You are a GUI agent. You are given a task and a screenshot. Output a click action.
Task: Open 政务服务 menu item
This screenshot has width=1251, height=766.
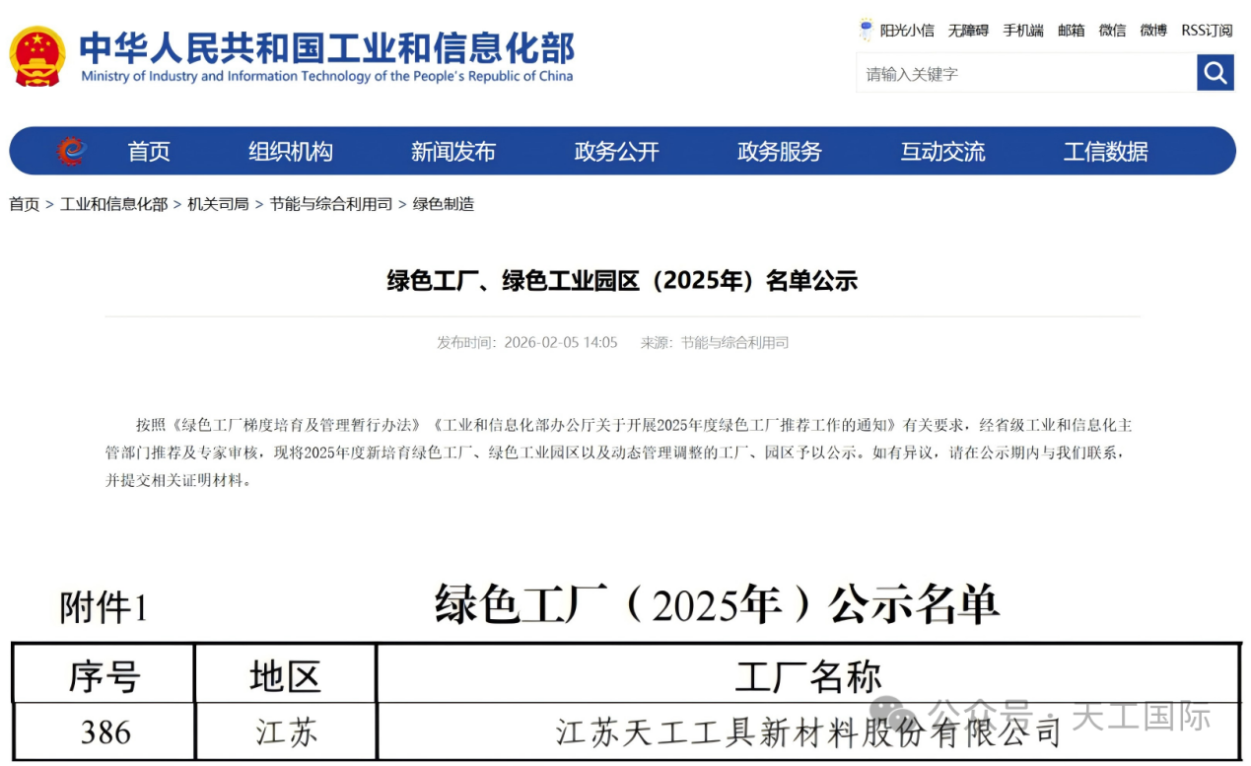point(779,152)
